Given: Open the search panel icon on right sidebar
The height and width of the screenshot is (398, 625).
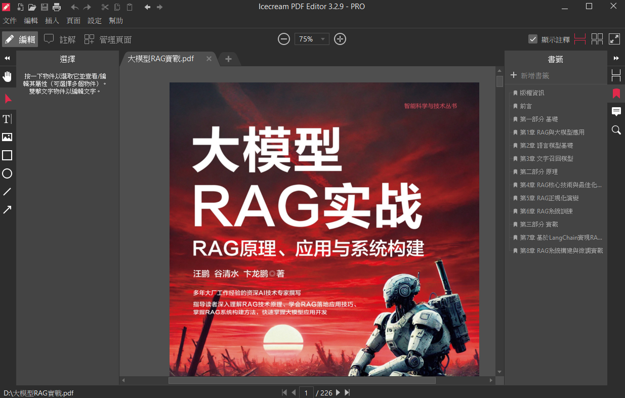Looking at the screenshot, I should click(616, 130).
